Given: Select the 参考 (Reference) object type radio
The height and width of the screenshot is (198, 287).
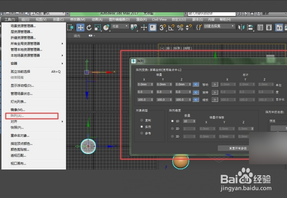Looking at the screenshot, I should [x=142, y=133].
